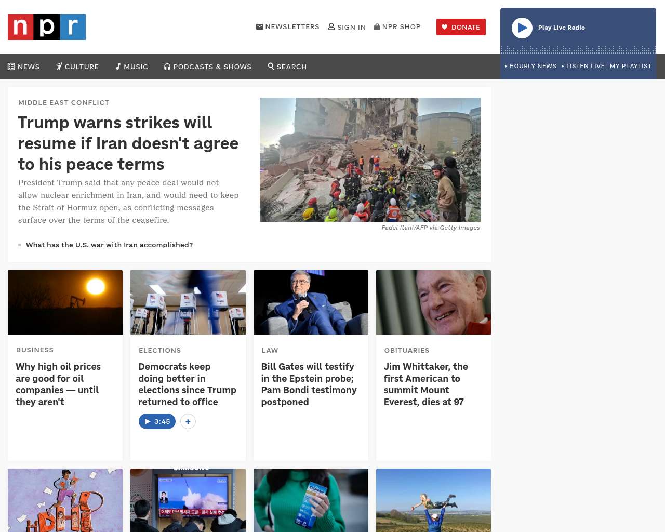Click the Search magnifier icon
Screen dimensions: 665x532
(271, 66)
